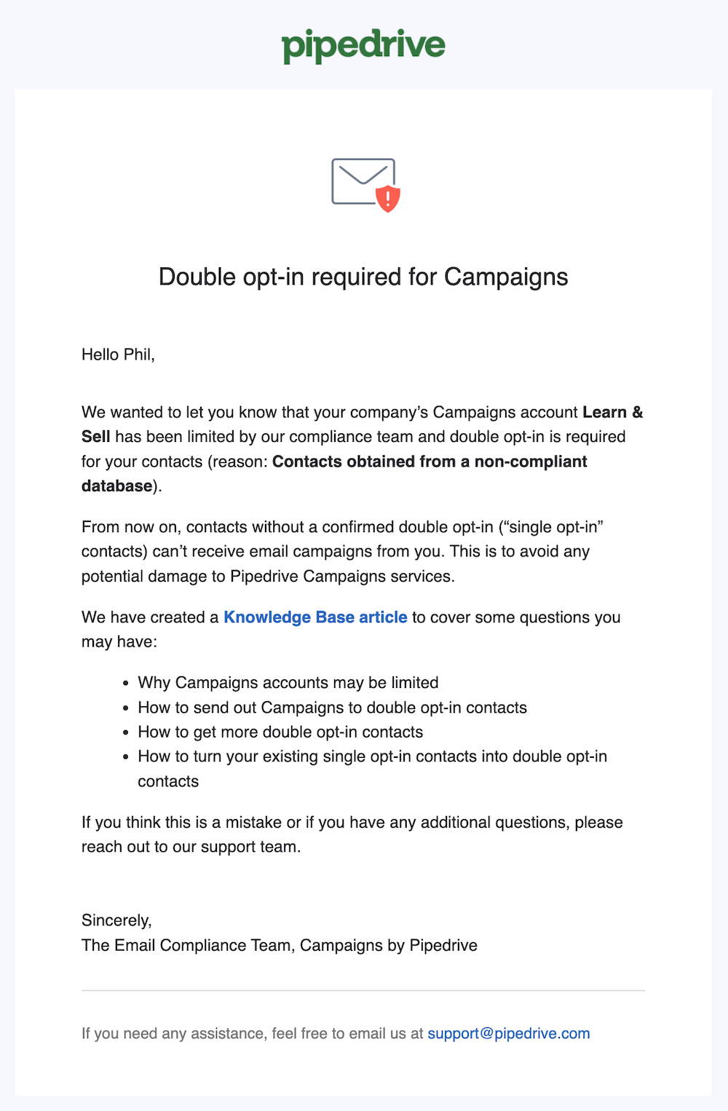The height and width of the screenshot is (1111, 728).
Task: Click the 'If you think this is a mistake' paragraph
Action: pyautogui.click(x=352, y=823)
